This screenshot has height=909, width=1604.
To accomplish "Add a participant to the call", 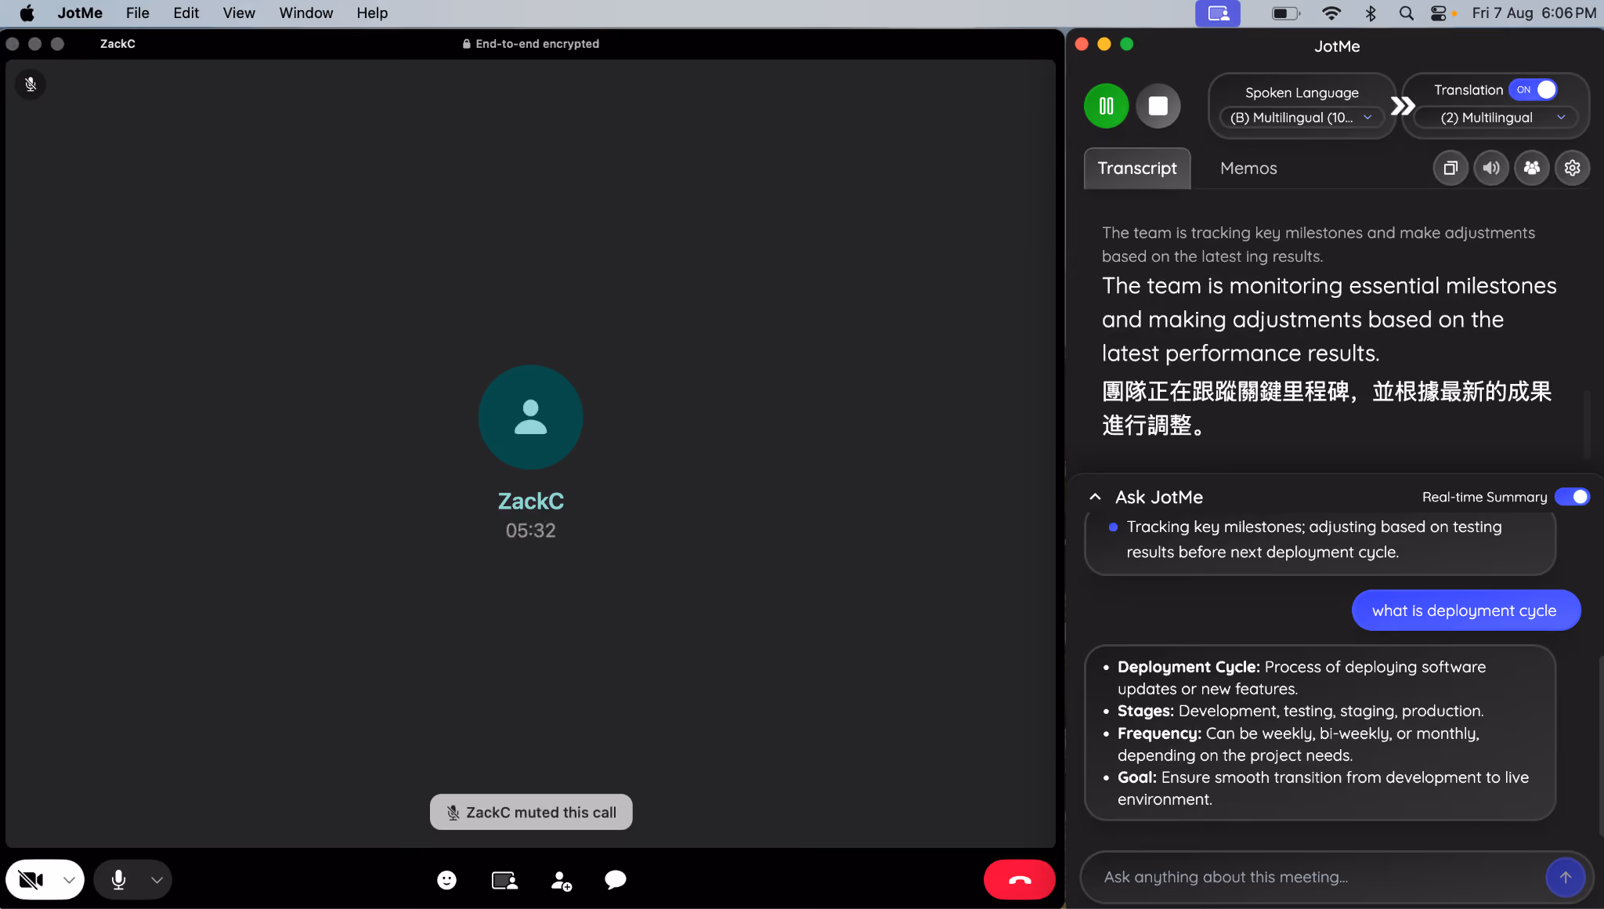I will coord(561,881).
